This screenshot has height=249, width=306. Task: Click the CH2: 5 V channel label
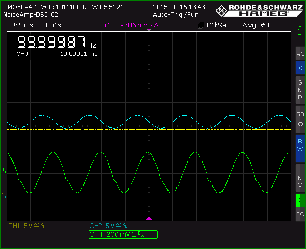(x=109, y=226)
